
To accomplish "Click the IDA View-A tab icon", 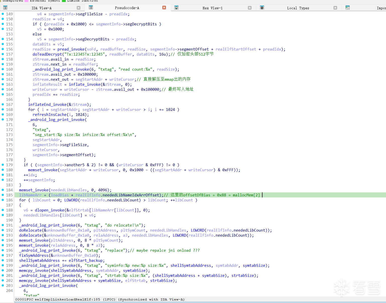I will click(5, 8).
